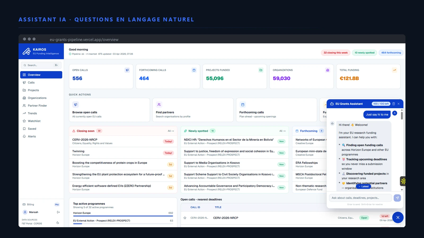Screen dimensions: 424x238
Task: Click the Forthcoming Calls calendar icon
Action: [x=194, y=70]
